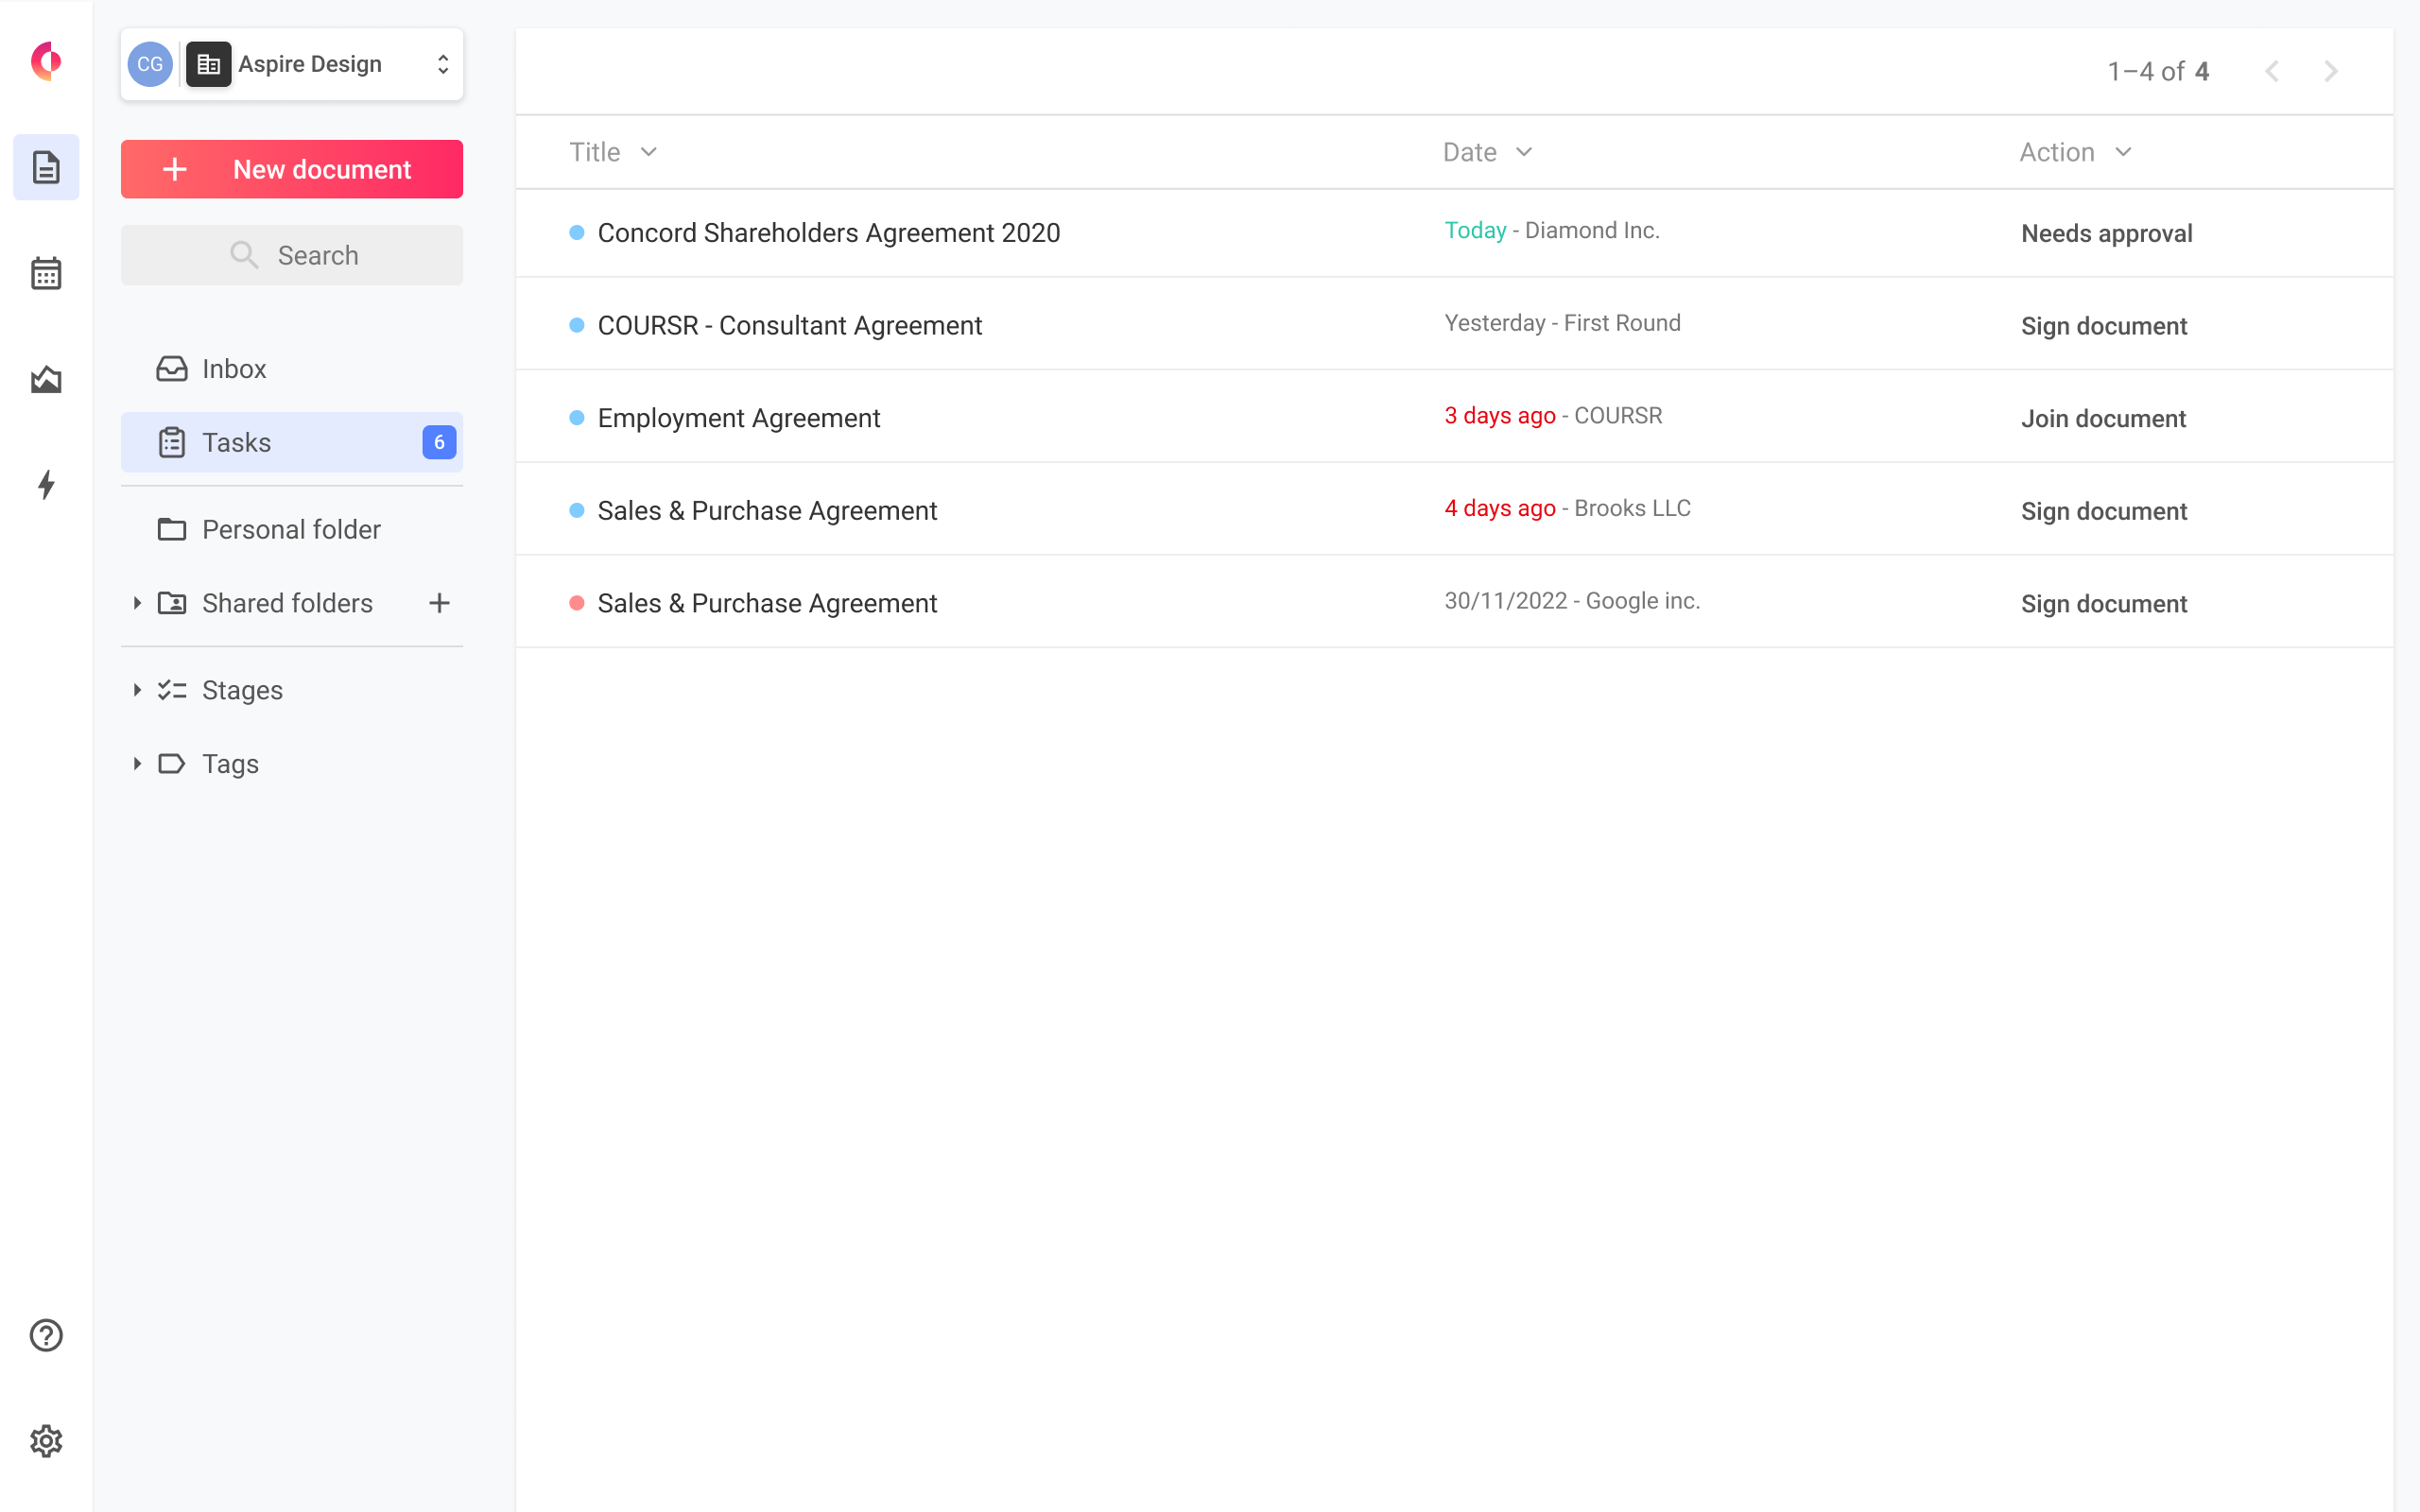Open the Aspire Design workspace switcher
The height and width of the screenshot is (1512, 2420).
(330, 64)
